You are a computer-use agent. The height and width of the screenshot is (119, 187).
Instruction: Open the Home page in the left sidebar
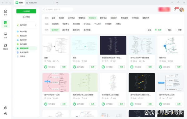pos(6,13)
